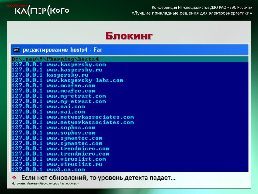The image size is (258, 194).
Task: Click the subtitle 'Лучшие прикладные решения для электроэнергетики'
Action: click(x=192, y=13)
